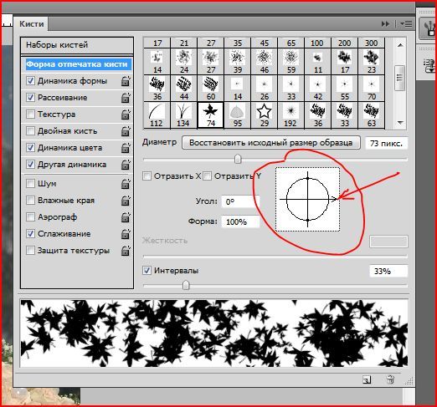
Task: Click the lock icon next to Текстура
Action: pos(126,114)
